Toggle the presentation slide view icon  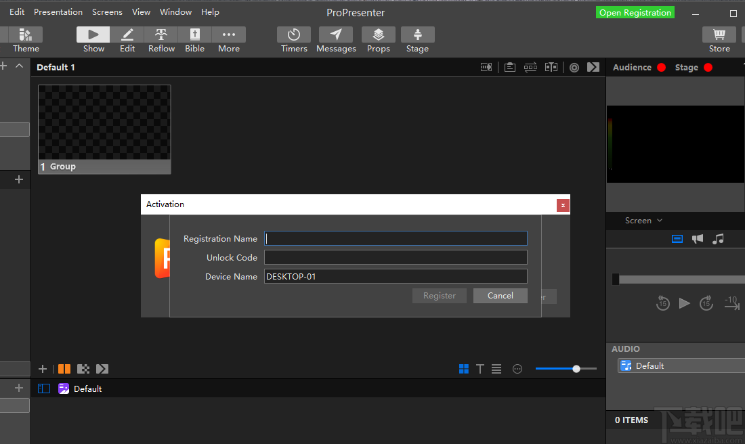(677, 239)
